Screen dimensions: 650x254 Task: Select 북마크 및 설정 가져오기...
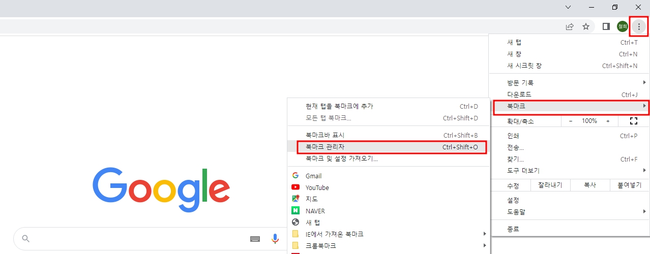(x=388, y=158)
